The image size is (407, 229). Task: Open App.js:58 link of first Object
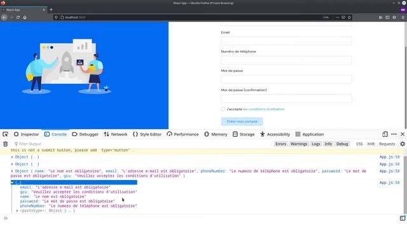(x=389, y=157)
